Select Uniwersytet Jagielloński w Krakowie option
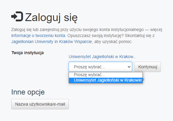The width and height of the screenshot is (173, 121). click(x=106, y=80)
